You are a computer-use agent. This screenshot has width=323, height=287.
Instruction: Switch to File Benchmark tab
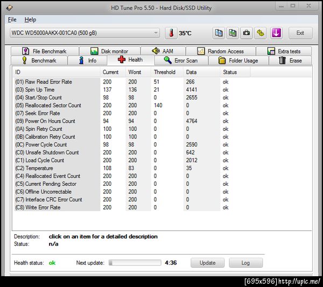(45, 51)
